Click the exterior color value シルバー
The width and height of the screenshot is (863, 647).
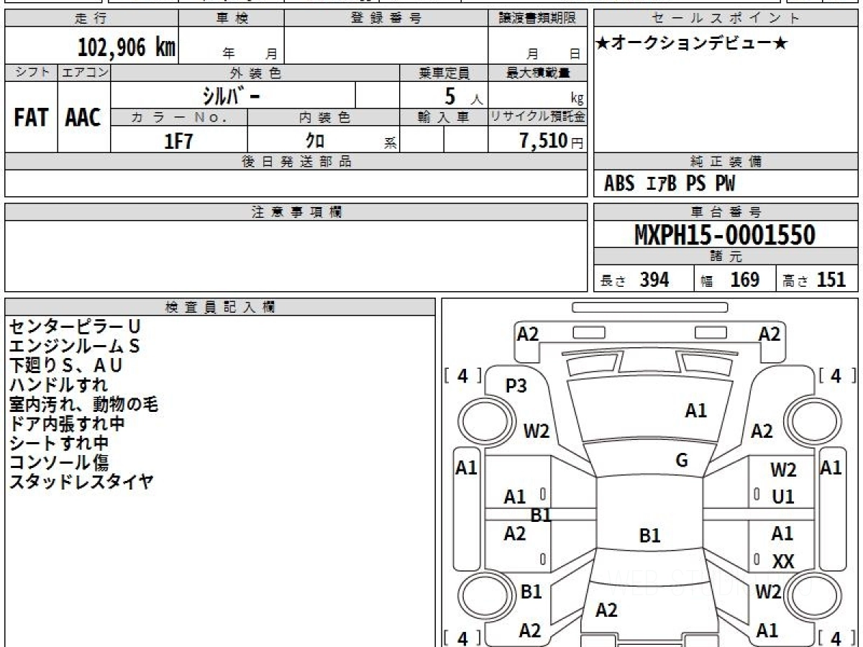(230, 95)
